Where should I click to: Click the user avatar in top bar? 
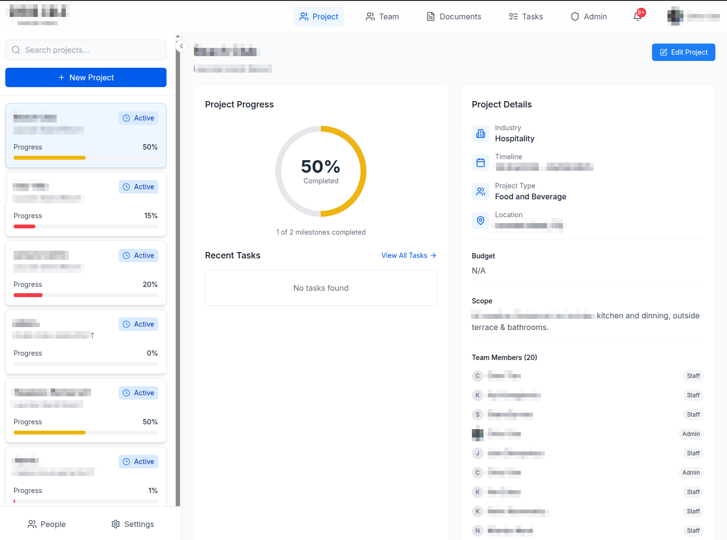pyautogui.click(x=675, y=16)
